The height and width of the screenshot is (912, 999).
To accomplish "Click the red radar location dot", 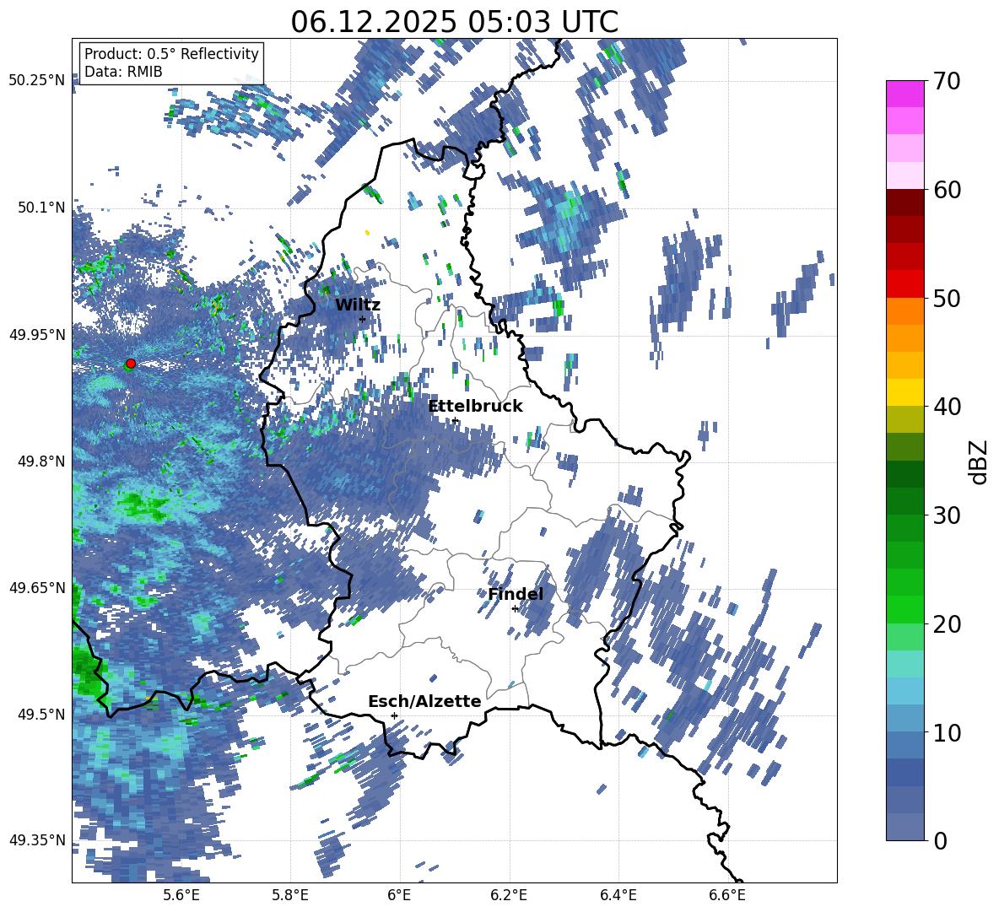I will coord(131,364).
